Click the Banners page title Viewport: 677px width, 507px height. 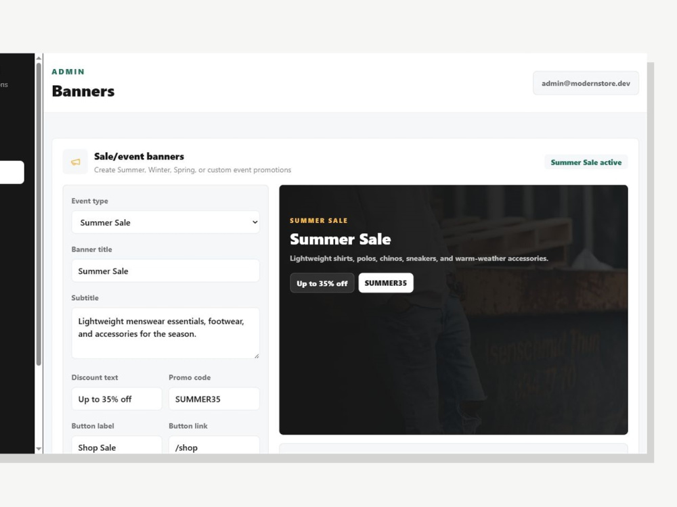83,91
